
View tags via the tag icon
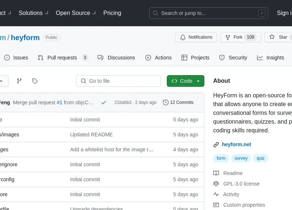35,81
